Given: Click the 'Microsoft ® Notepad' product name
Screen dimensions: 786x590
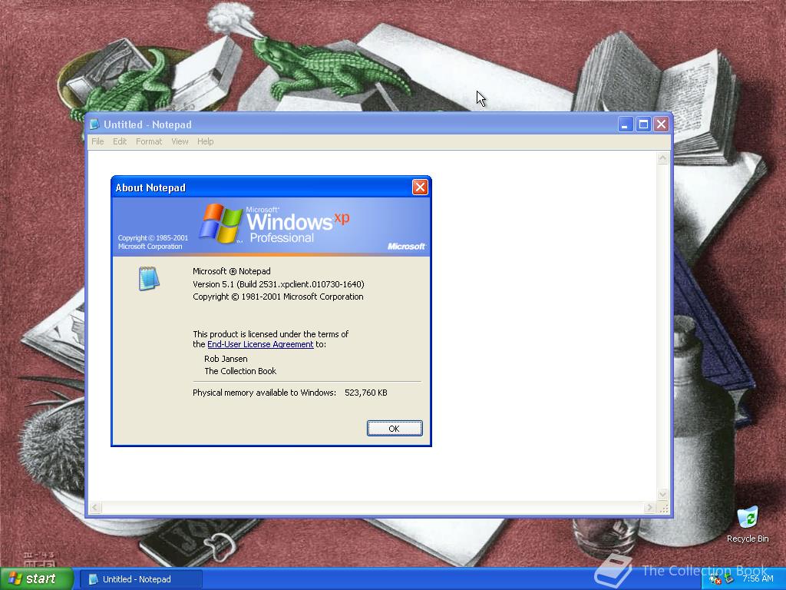Looking at the screenshot, I should coord(232,271).
